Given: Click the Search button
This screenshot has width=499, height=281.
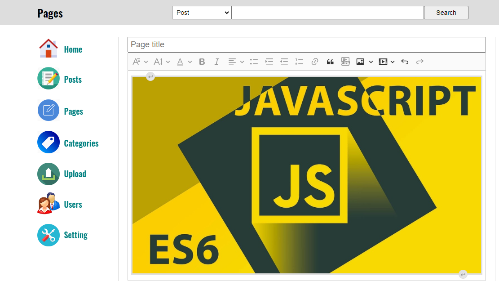Looking at the screenshot, I should pos(446,13).
